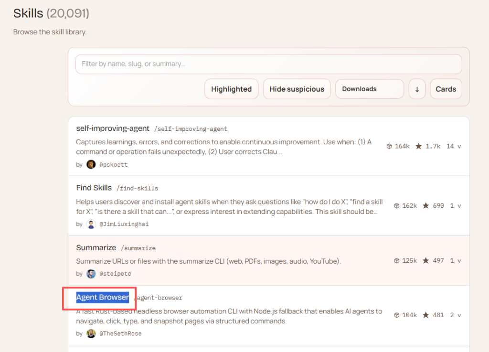Open the Find Skills entry
This screenshot has width=489, height=352.
point(94,188)
